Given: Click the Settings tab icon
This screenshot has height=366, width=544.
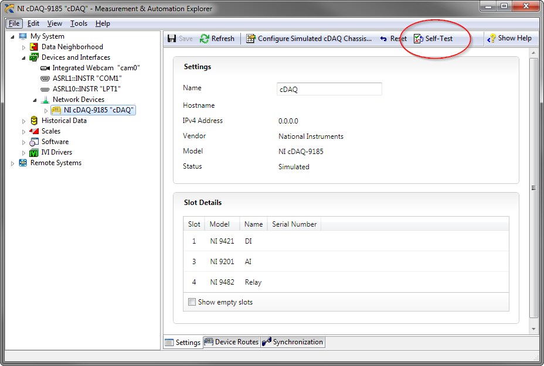Looking at the screenshot, I should point(169,343).
